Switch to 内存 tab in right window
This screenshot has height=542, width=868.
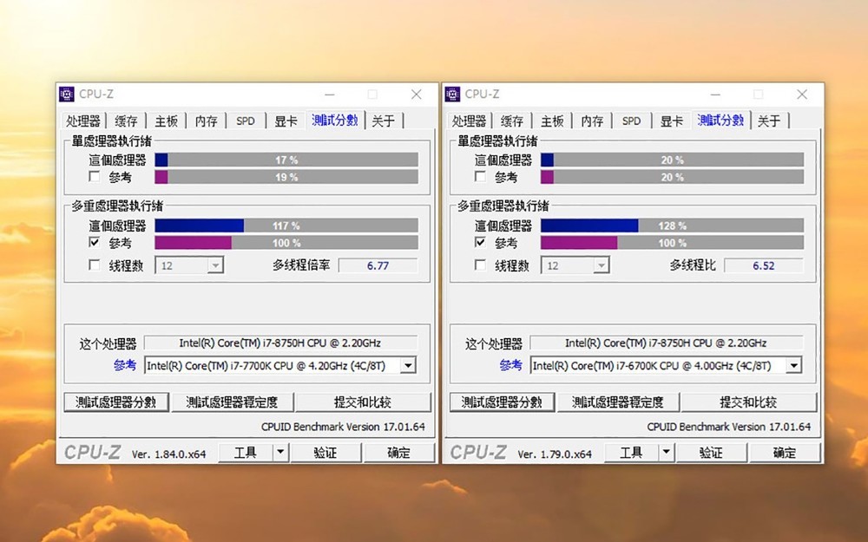pos(592,121)
